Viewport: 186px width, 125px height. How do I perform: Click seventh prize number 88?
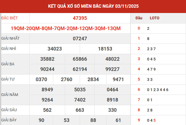tap(93, 120)
